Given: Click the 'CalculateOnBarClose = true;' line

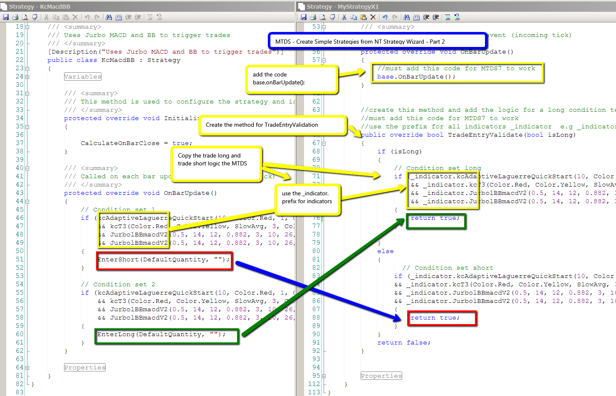Looking at the screenshot, I should click(x=136, y=143).
